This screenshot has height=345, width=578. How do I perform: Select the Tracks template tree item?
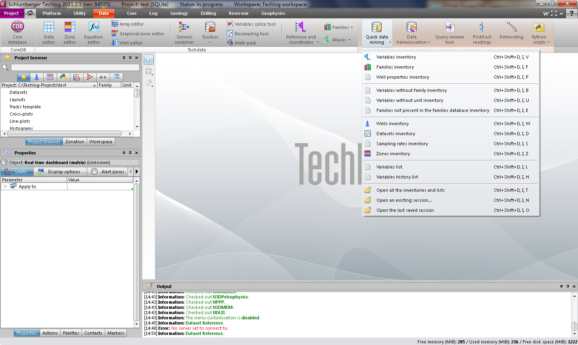[x=25, y=107]
